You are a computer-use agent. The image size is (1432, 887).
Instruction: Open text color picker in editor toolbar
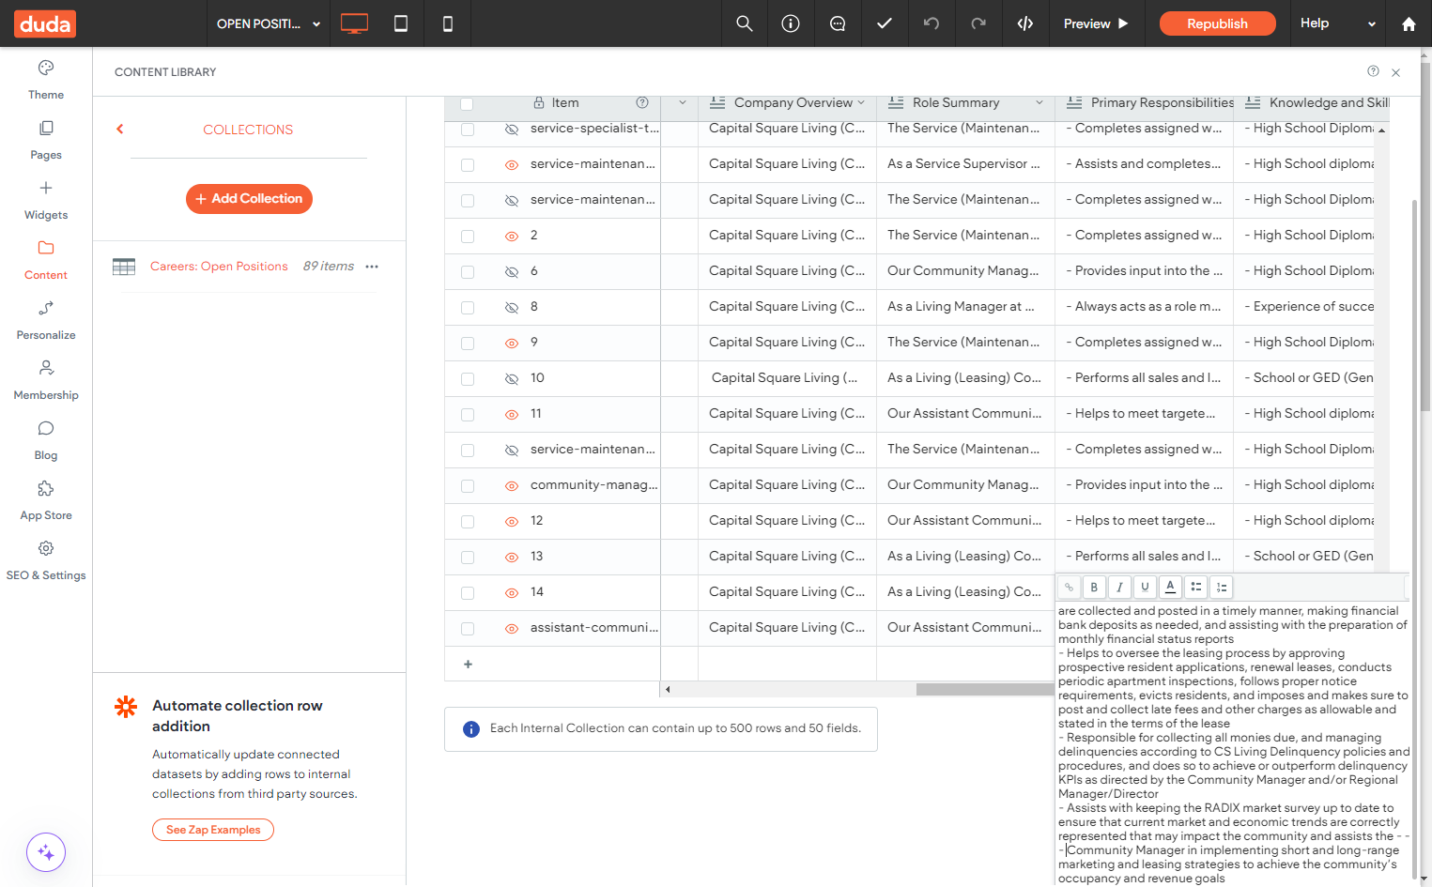click(x=1170, y=588)
